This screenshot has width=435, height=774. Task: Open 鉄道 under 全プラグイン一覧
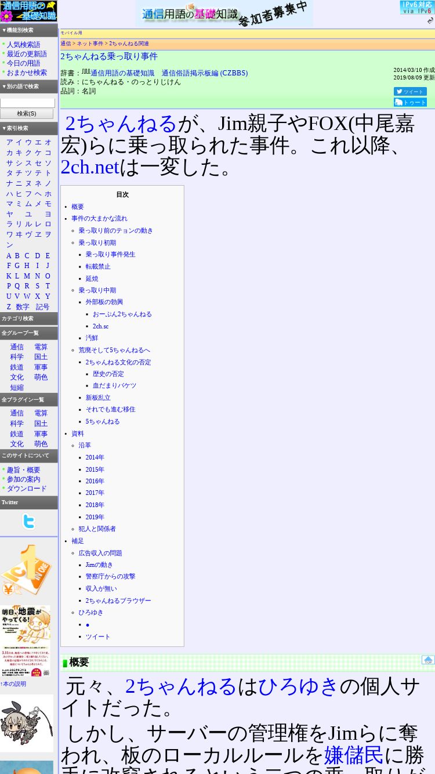17,434
